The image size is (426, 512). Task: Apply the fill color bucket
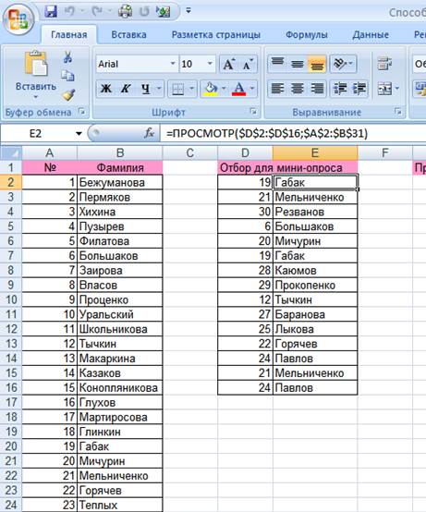coord(211,89)
